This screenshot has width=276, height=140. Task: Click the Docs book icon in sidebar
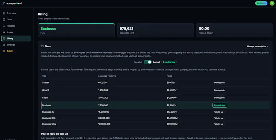click(x=4, y=20)
